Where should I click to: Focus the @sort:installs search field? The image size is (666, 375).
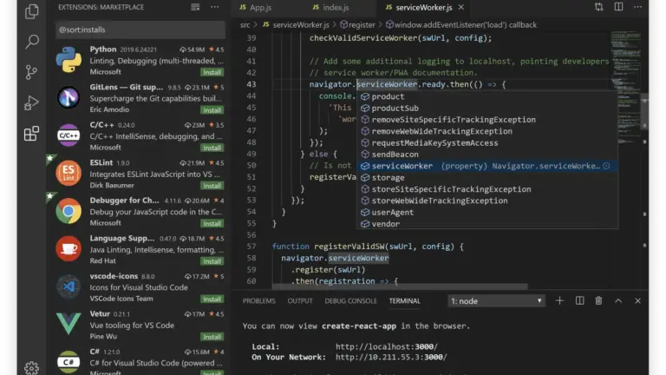(x=140, y=30)
